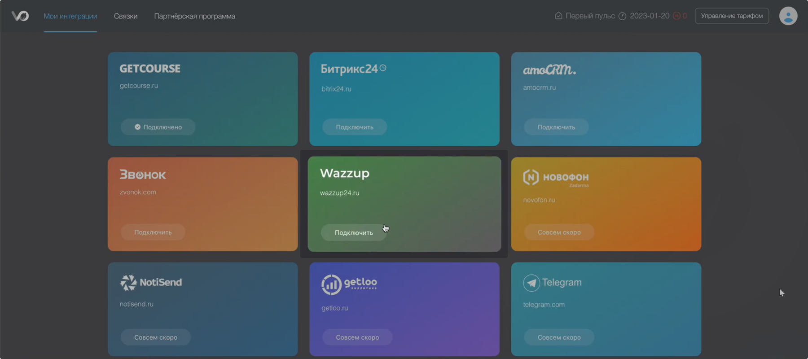
Task: Open the user profile avatar icon
Action: click(788, 16)
